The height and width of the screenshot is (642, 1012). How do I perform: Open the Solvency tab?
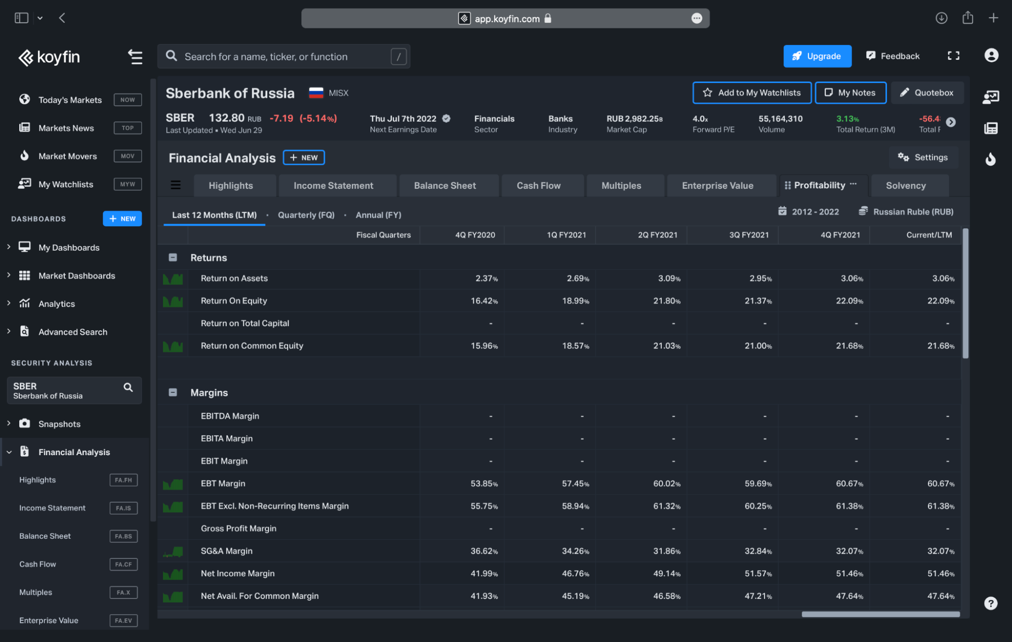tap(910, 185)
